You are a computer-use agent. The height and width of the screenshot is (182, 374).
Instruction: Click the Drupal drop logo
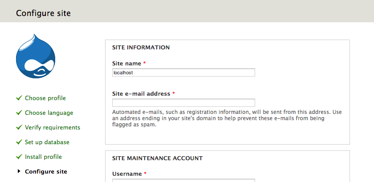[36, 57]
